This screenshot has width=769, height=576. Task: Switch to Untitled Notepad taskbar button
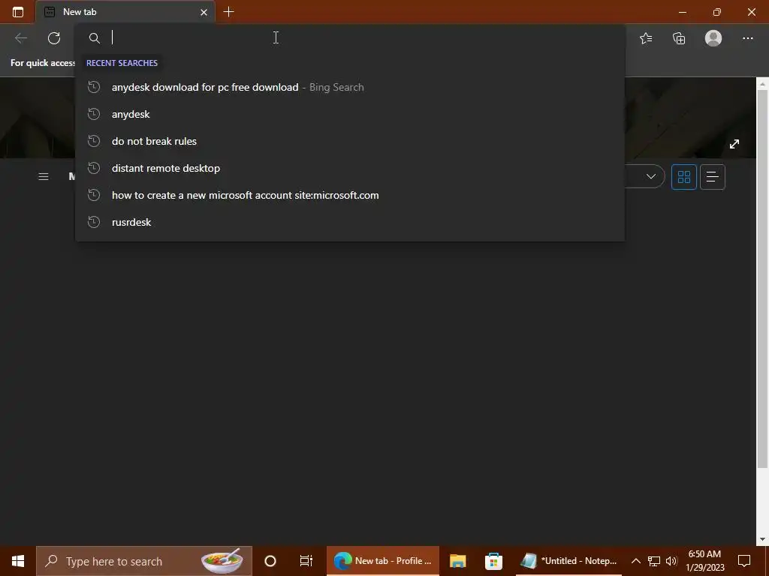[x=569, y=561]
